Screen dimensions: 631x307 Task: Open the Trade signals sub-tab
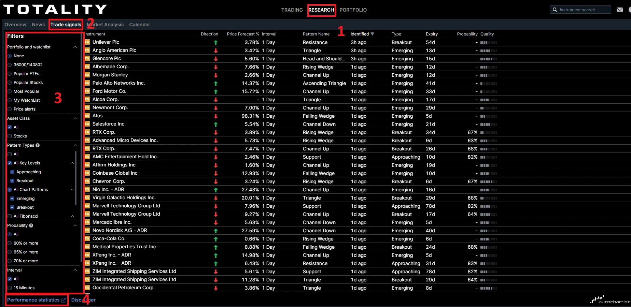(66, 25)
